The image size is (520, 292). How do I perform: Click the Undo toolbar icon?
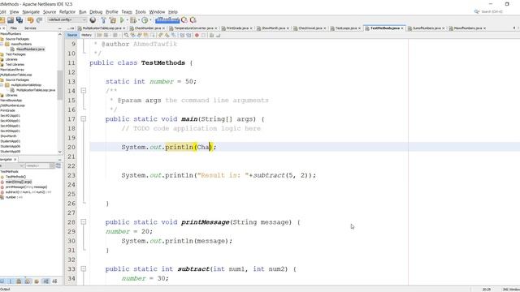click(31, 20)
